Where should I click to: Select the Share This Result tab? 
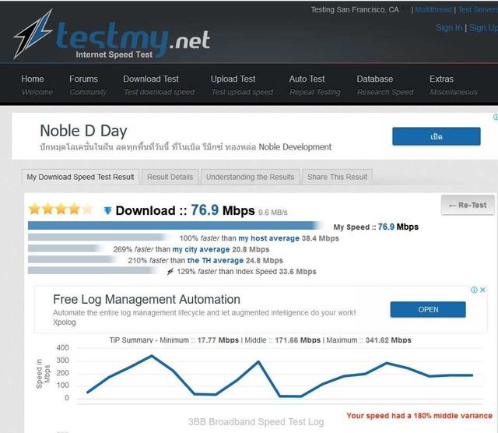(337, 177)
